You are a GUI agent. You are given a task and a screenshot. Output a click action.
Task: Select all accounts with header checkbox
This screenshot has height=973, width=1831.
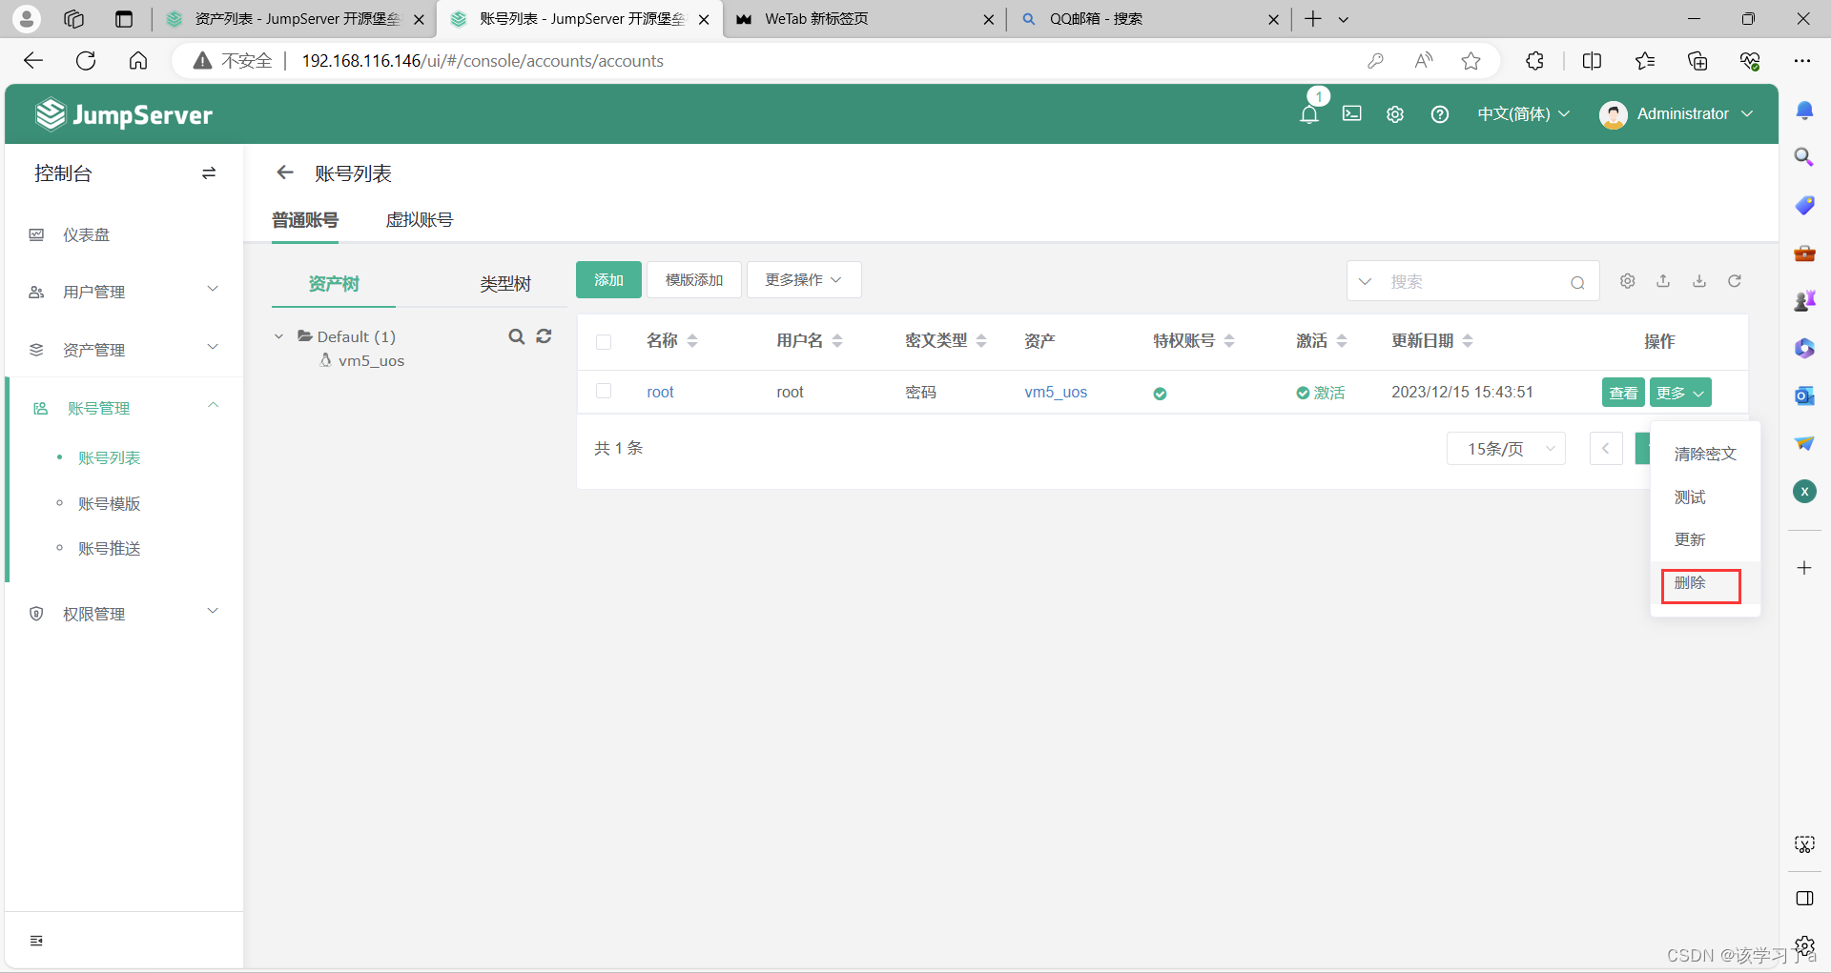pos(604,342)
